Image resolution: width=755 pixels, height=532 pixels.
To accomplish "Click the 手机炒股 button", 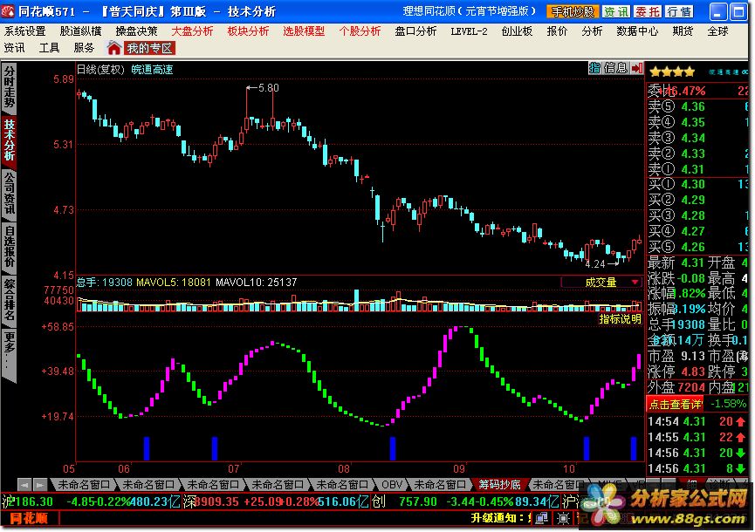I will [573, 11].
